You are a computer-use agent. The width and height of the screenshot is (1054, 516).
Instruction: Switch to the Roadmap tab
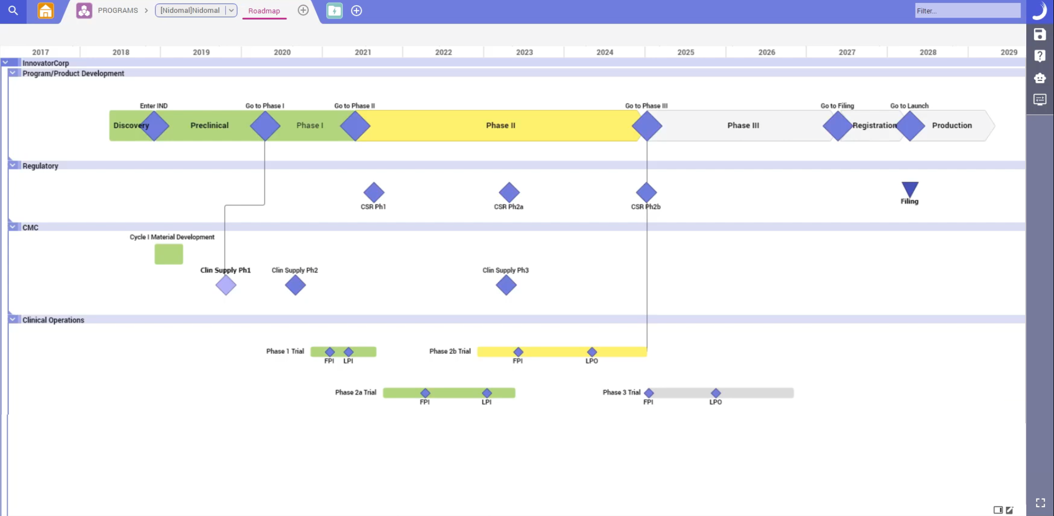pyautogui.click(x=264, y=10)
